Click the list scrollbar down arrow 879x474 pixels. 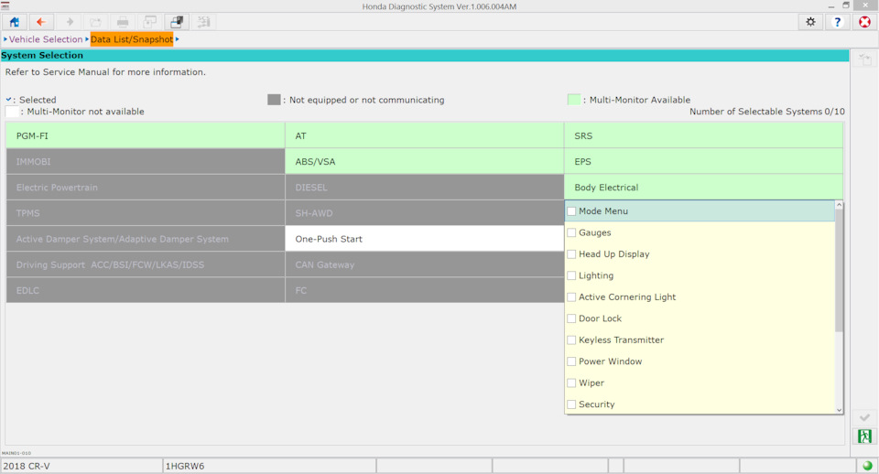click(839, 410)
